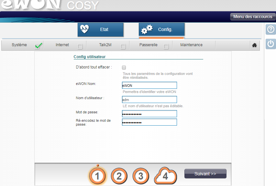
Task: Select the Maintenance wizard tab
Action: tap(191, 45)
